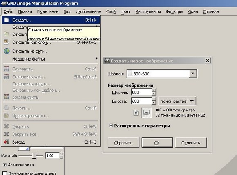
Task: Open the точки растра units dropdown
Action: [x=177, y=101]
